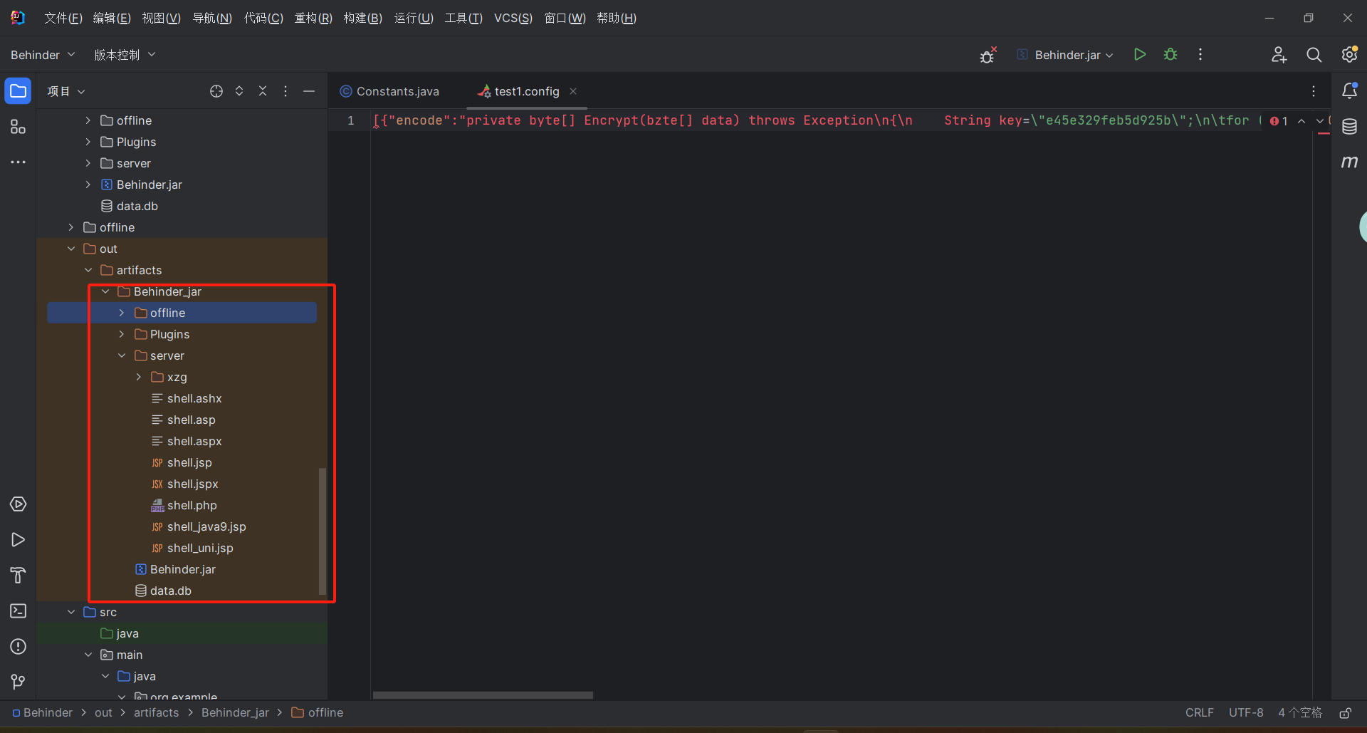1367x733 pixels.
Task: Click the editor horizontal scrollbar
Action: coord(483,695)
